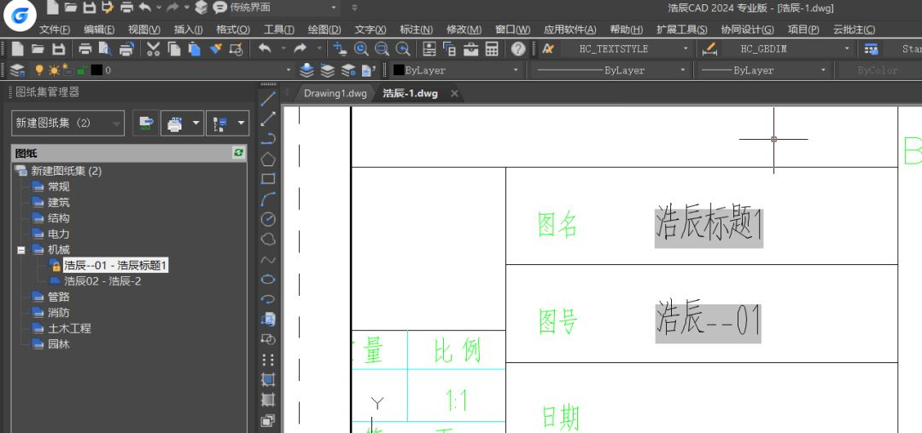Open the ByLayer lineweight dropdown
Image resolution: width=922 pixels, height=433 pixels.
(764, 71)
